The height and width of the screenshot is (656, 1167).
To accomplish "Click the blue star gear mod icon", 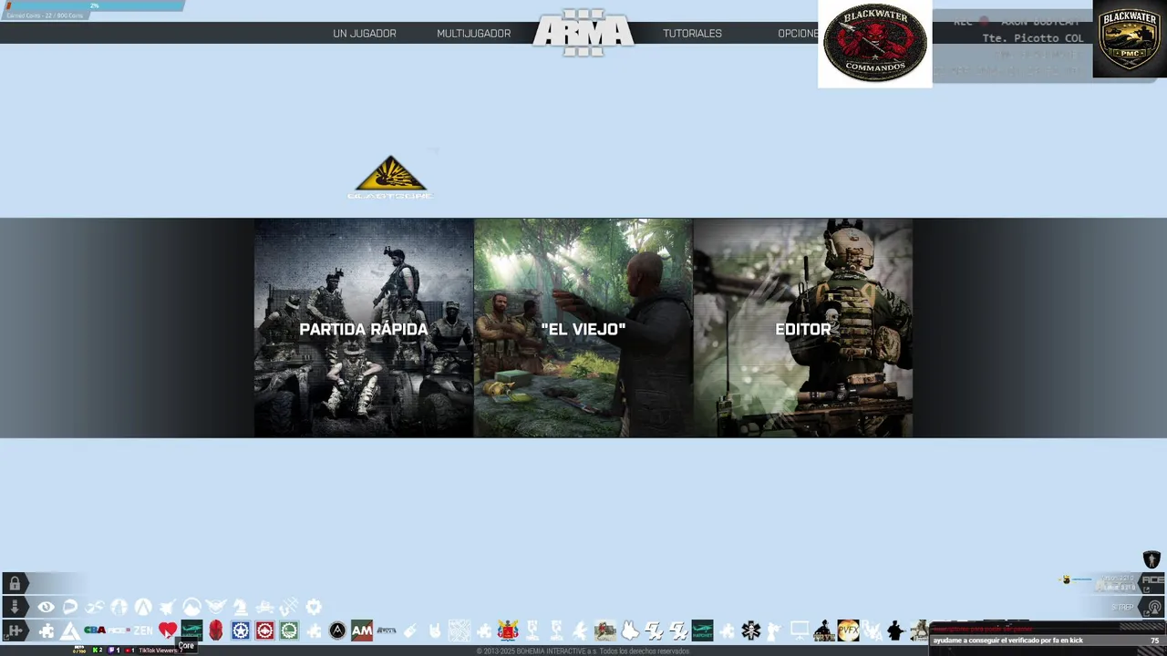I will (x=240, y=630).
